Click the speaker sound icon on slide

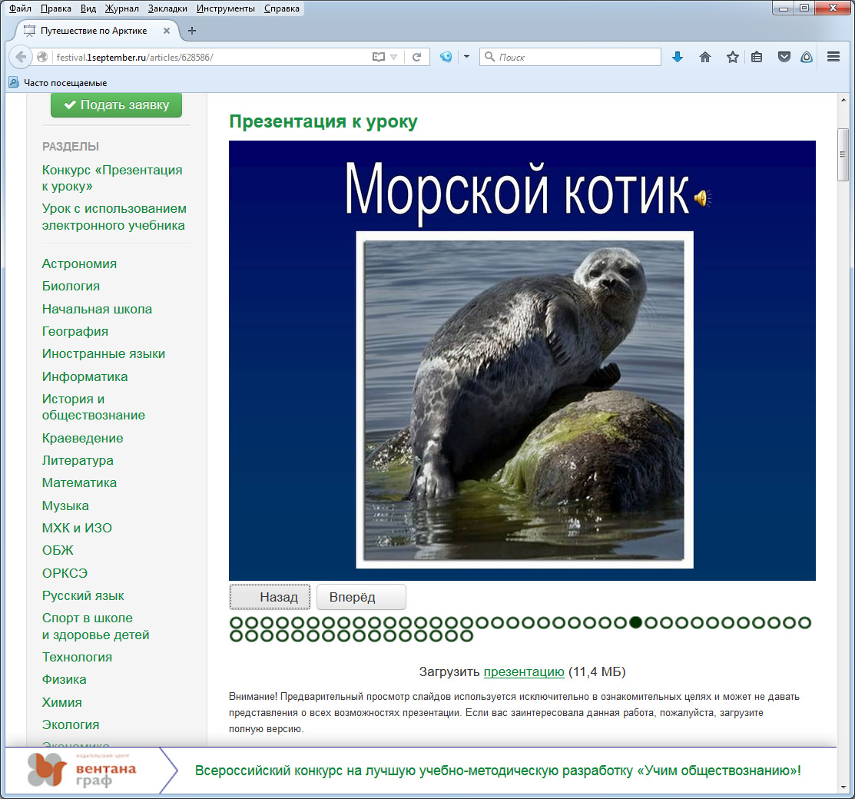(x=701, y=198)
